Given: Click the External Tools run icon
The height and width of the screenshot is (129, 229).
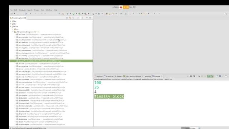Looking at the screenshot, I should [x=86, y=14].
